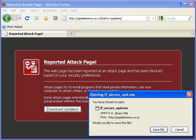Open the Most Visited bookmarks folder
Image resolution: width=196 pixels, height=140 pixels.
click(12, 27)
